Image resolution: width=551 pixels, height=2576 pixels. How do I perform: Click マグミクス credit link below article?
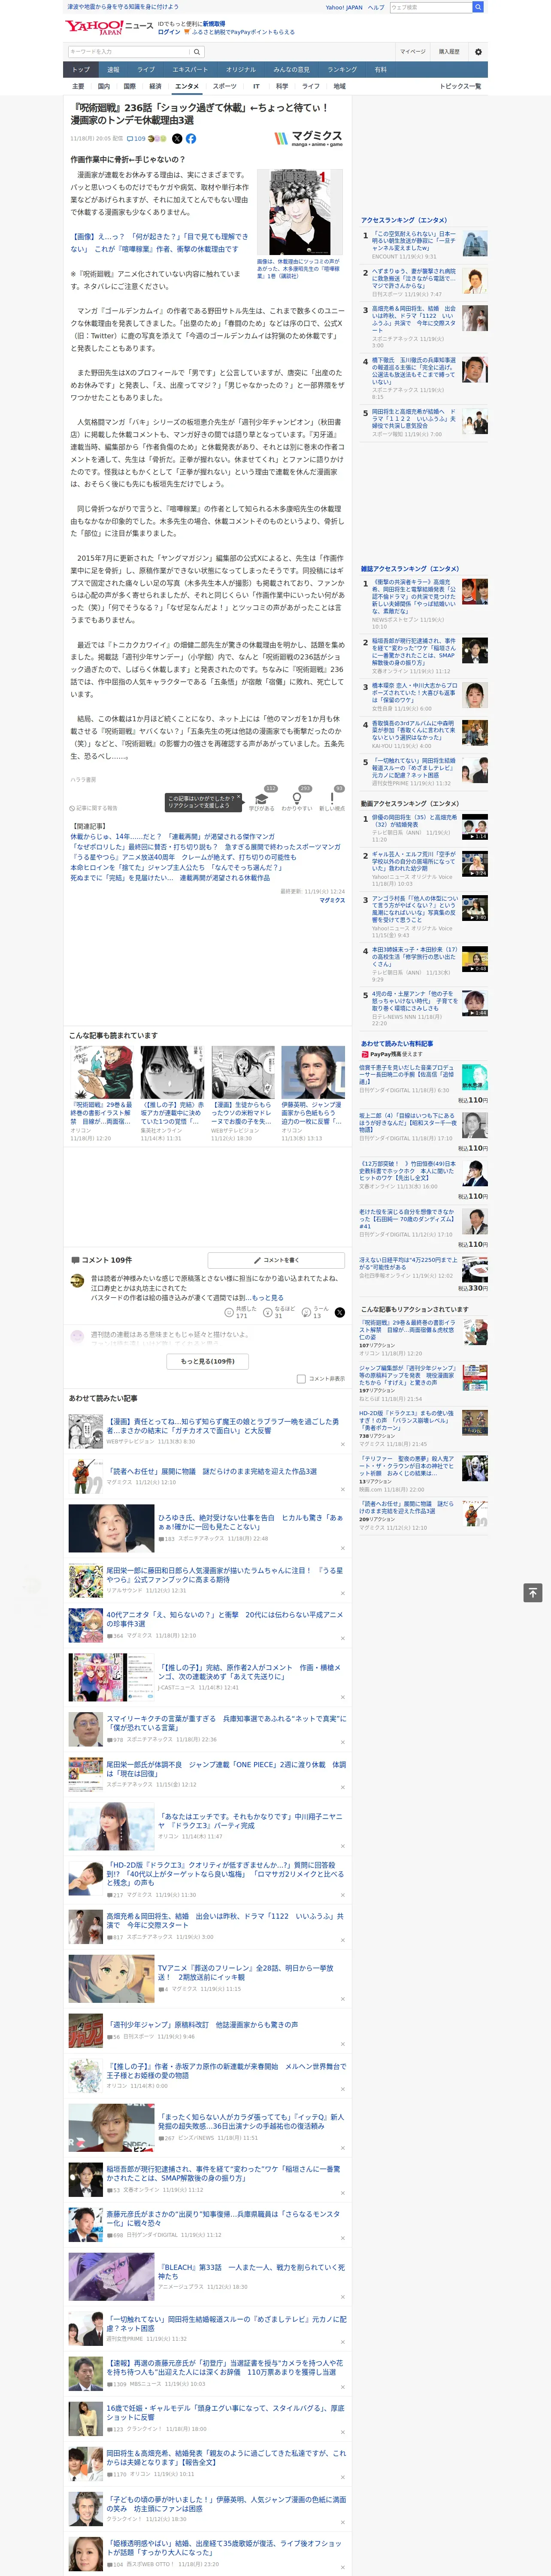tap(332, 900)
